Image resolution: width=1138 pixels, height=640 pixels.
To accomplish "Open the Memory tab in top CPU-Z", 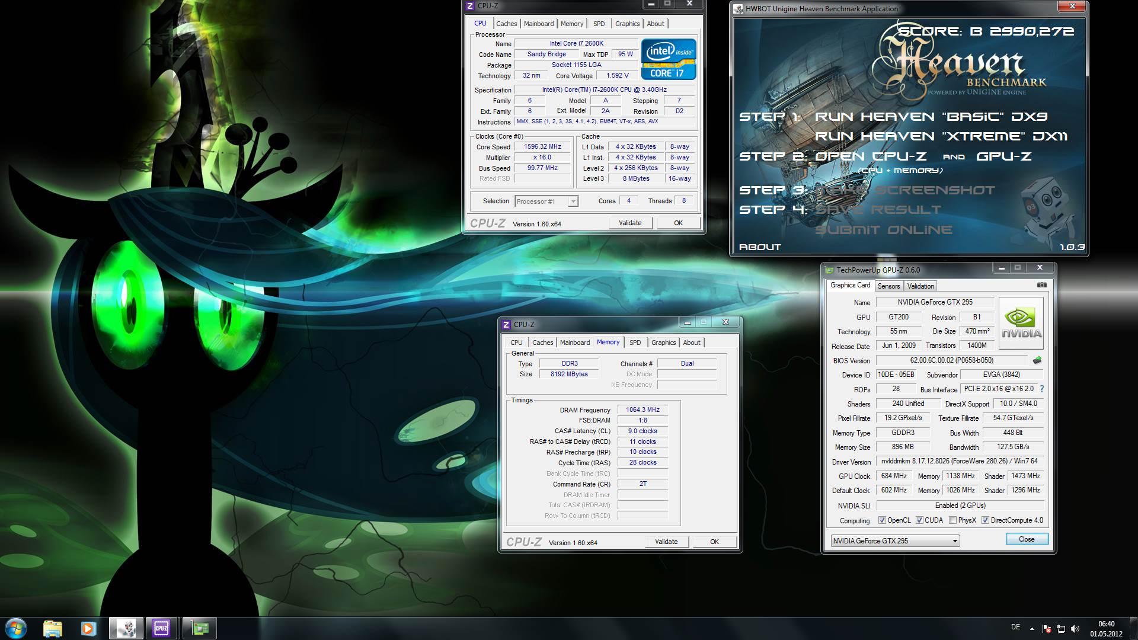I will click(572, 24).
